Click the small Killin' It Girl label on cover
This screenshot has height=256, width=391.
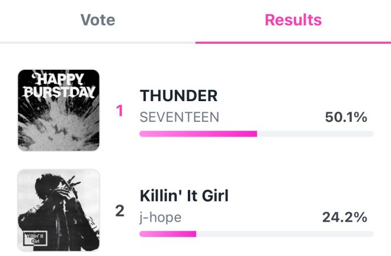(x=35, y=238)
